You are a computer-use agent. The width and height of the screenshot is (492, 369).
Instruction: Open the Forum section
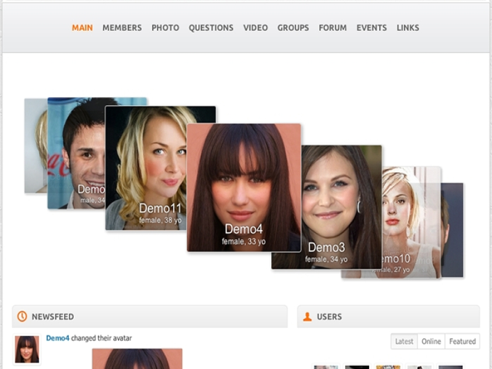pyautogui.click(x=333, y=28)
